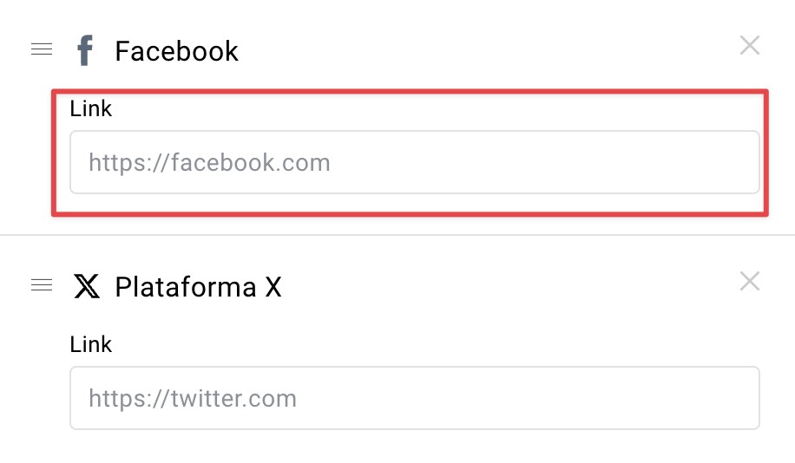
Task: Click the X platform logo icon
Action: click(86, 286)
